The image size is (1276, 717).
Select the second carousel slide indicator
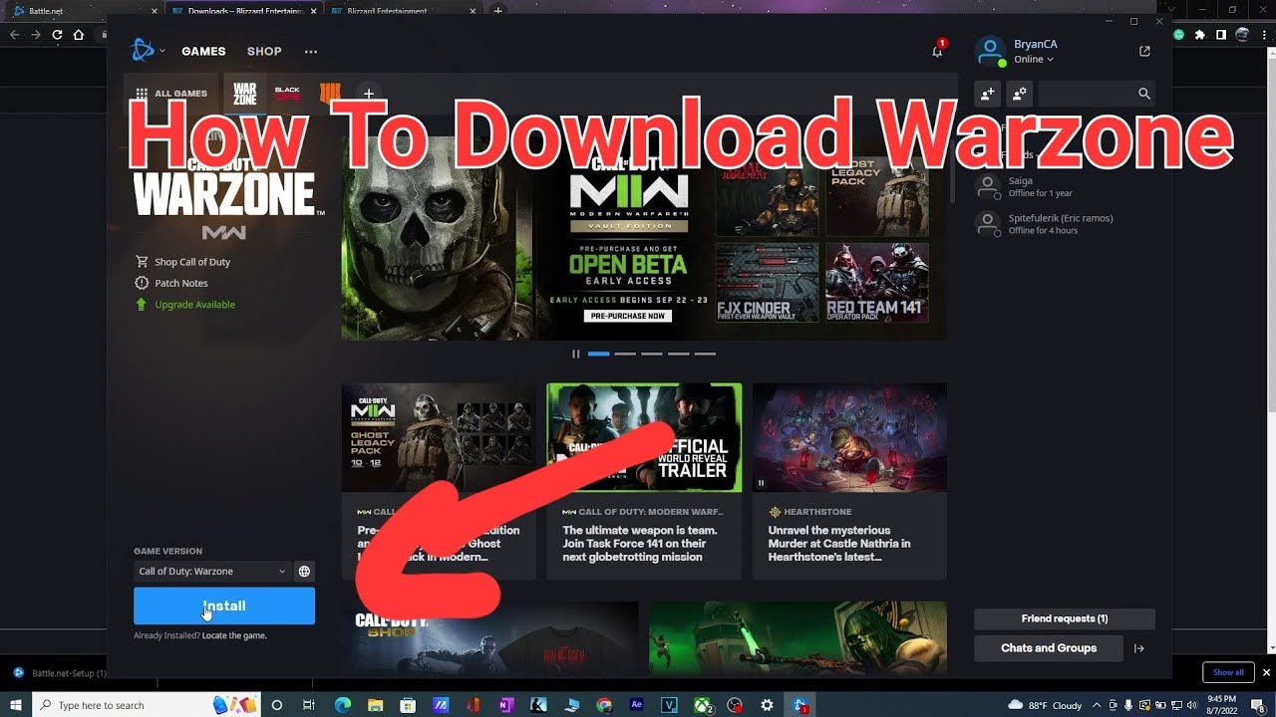tap(625, 354)
